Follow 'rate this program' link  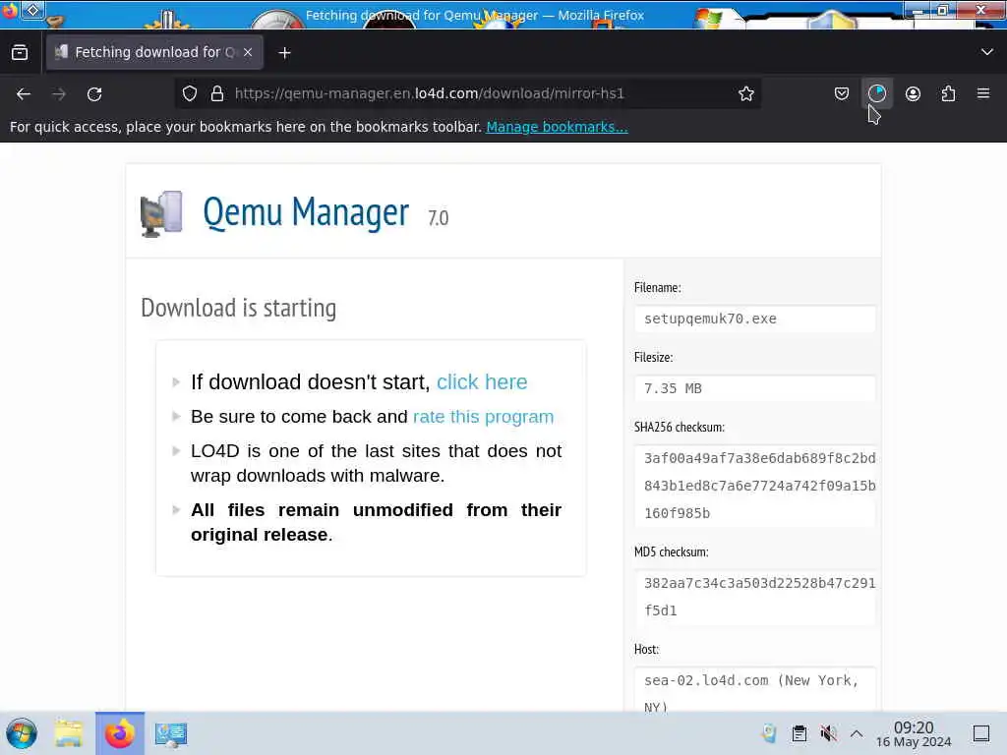483,417
